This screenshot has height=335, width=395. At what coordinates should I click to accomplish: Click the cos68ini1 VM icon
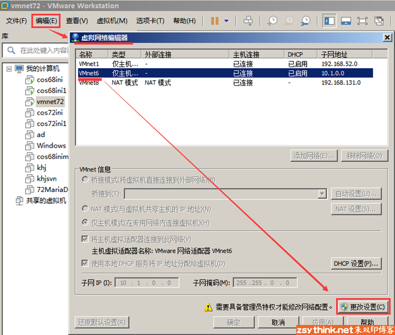[30, 91]
